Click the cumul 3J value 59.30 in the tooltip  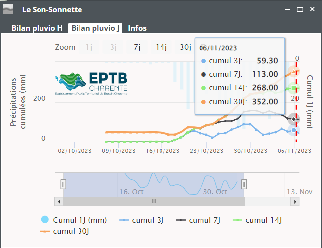tap(267, 61)
